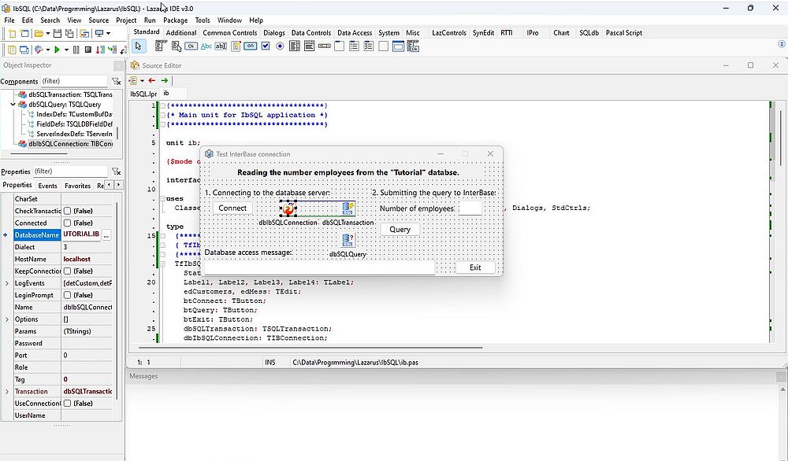Expand the Options property
The width and height of the screenshot is (788, 461).
[6, 319]
